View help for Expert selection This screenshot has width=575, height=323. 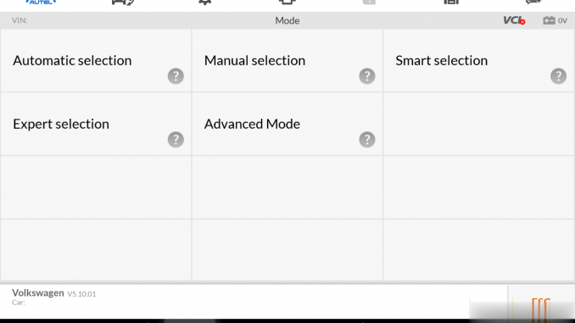[x=176, y=140]
